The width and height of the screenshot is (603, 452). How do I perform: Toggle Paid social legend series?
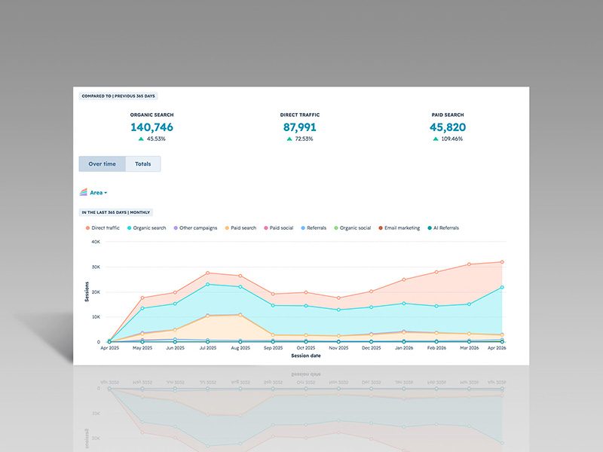pos(279,228)
